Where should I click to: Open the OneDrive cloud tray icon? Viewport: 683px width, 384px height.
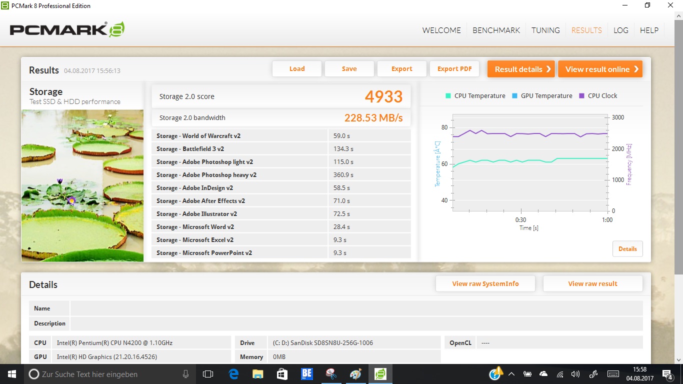543,374
